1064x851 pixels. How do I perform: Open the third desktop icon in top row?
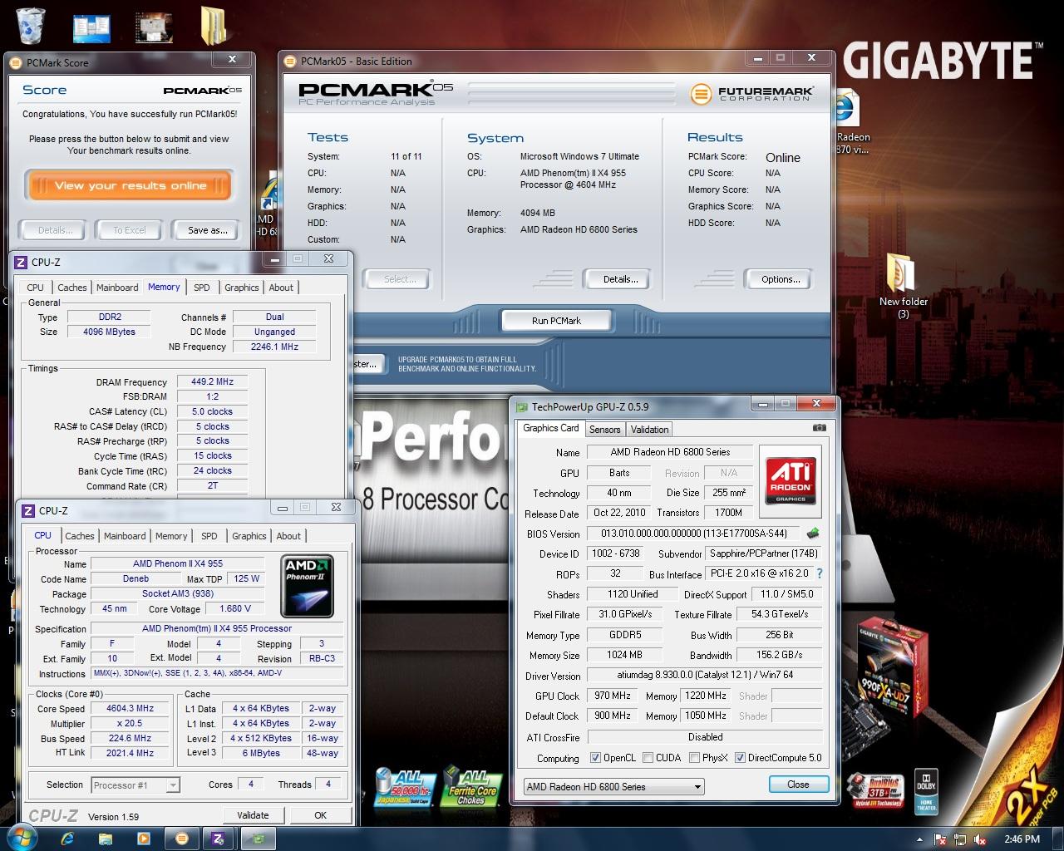click(x=154, y=27)
